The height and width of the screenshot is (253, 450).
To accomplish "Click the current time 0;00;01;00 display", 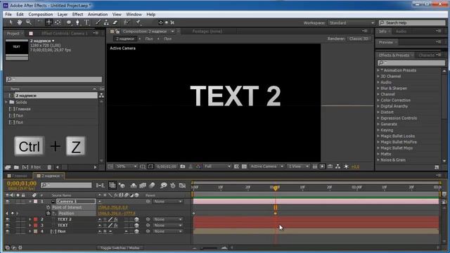I will 22,183.
